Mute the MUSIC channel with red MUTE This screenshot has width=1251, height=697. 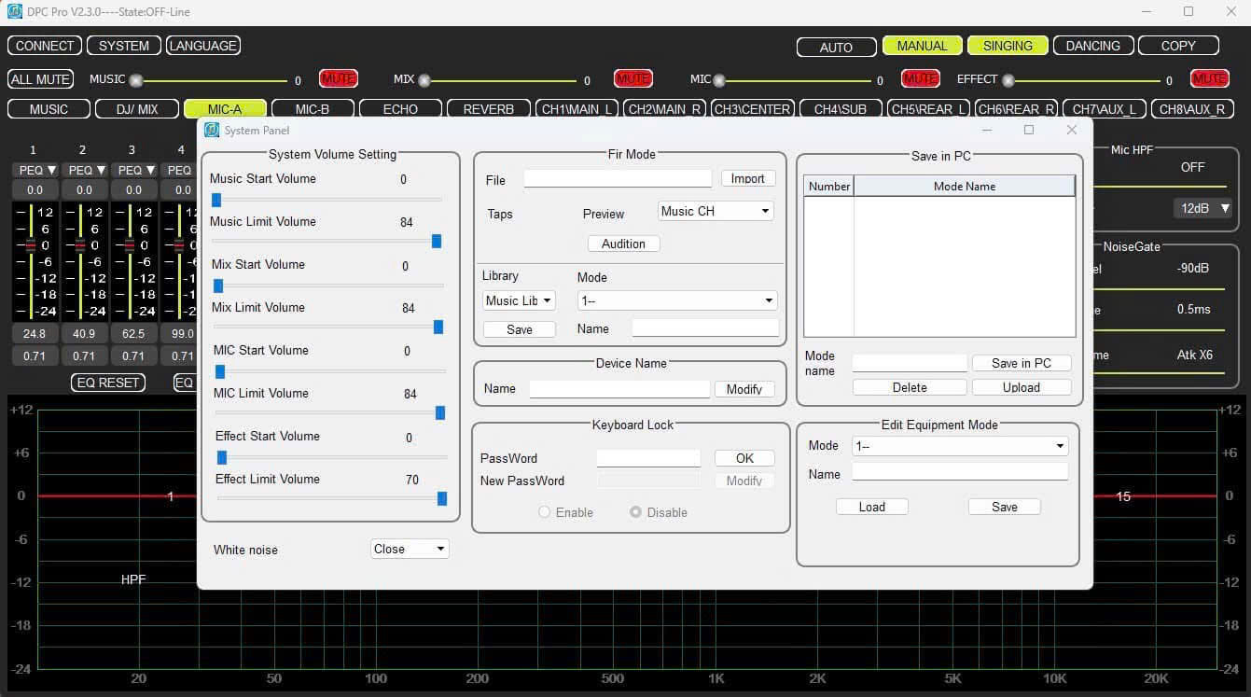[338, 79]
